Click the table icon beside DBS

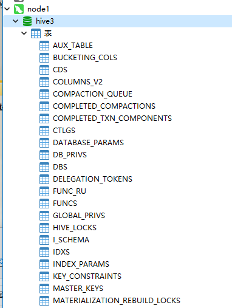click(44, 167)
